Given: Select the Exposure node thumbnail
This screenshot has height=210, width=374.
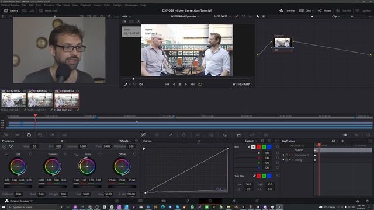Looking at the screenshot, I should (282, 43).
